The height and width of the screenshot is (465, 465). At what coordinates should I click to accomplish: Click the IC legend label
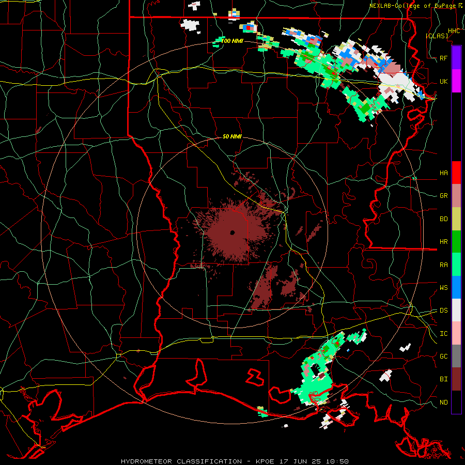444,334
